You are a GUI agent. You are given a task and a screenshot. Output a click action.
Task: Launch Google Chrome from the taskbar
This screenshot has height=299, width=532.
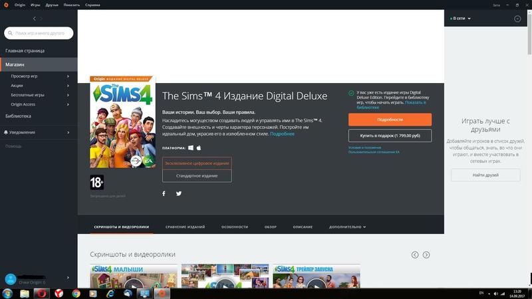tap(76, 294)
